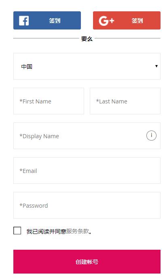The height and width of the screenshot is (278, 165).
Task: Focus the Last Name field
Action: coord(125,101)
